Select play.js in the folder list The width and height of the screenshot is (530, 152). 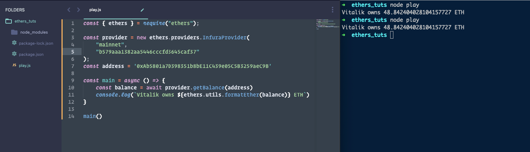(x=25, y=65)
